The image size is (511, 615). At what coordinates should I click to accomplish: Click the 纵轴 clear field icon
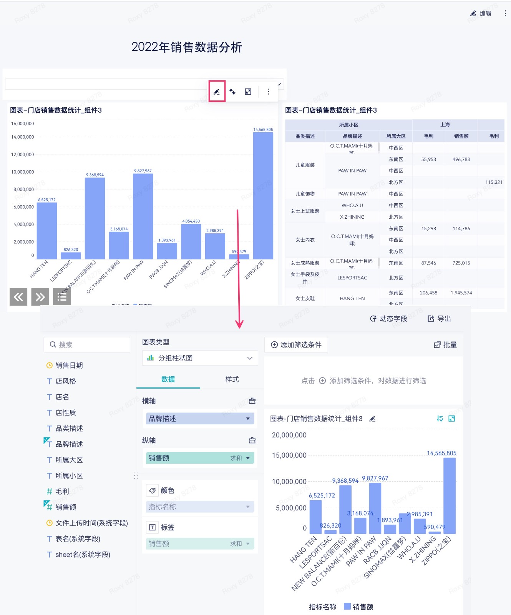(x=252, y=440)
